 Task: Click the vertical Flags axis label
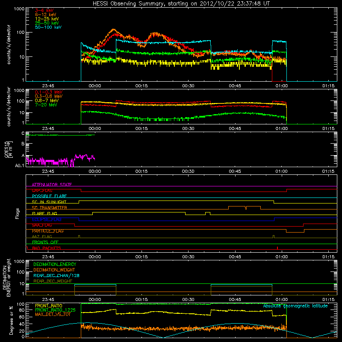coord(18,213)
